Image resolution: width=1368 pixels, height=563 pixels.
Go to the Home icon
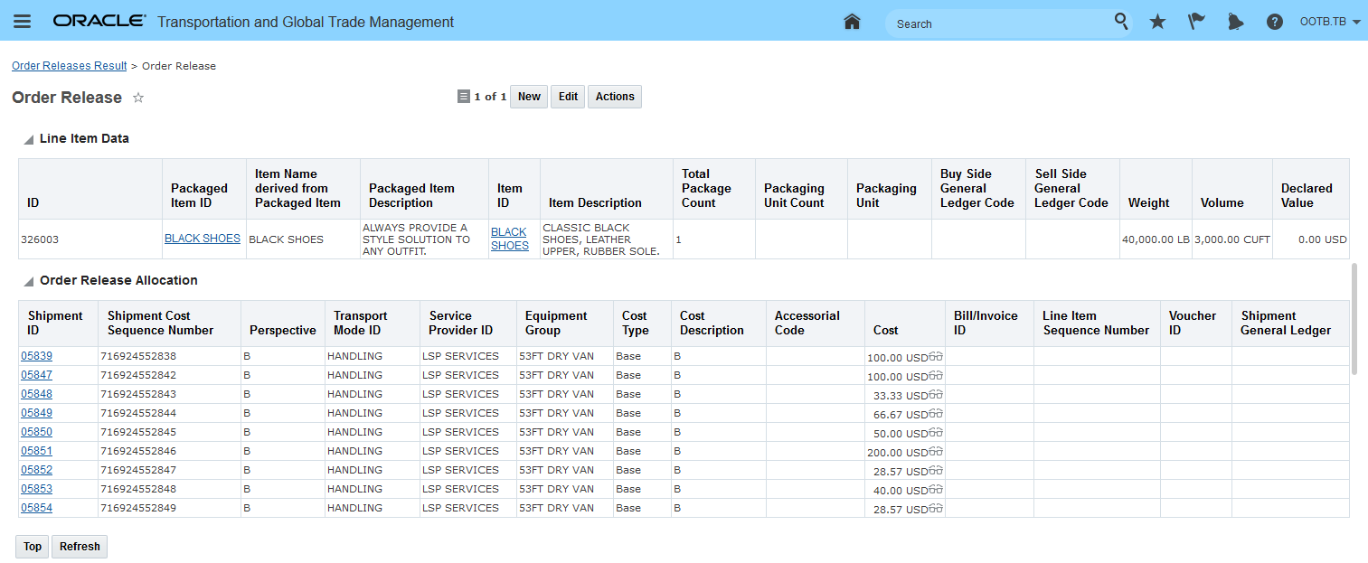pyautogui.click(x=851, y=22)
